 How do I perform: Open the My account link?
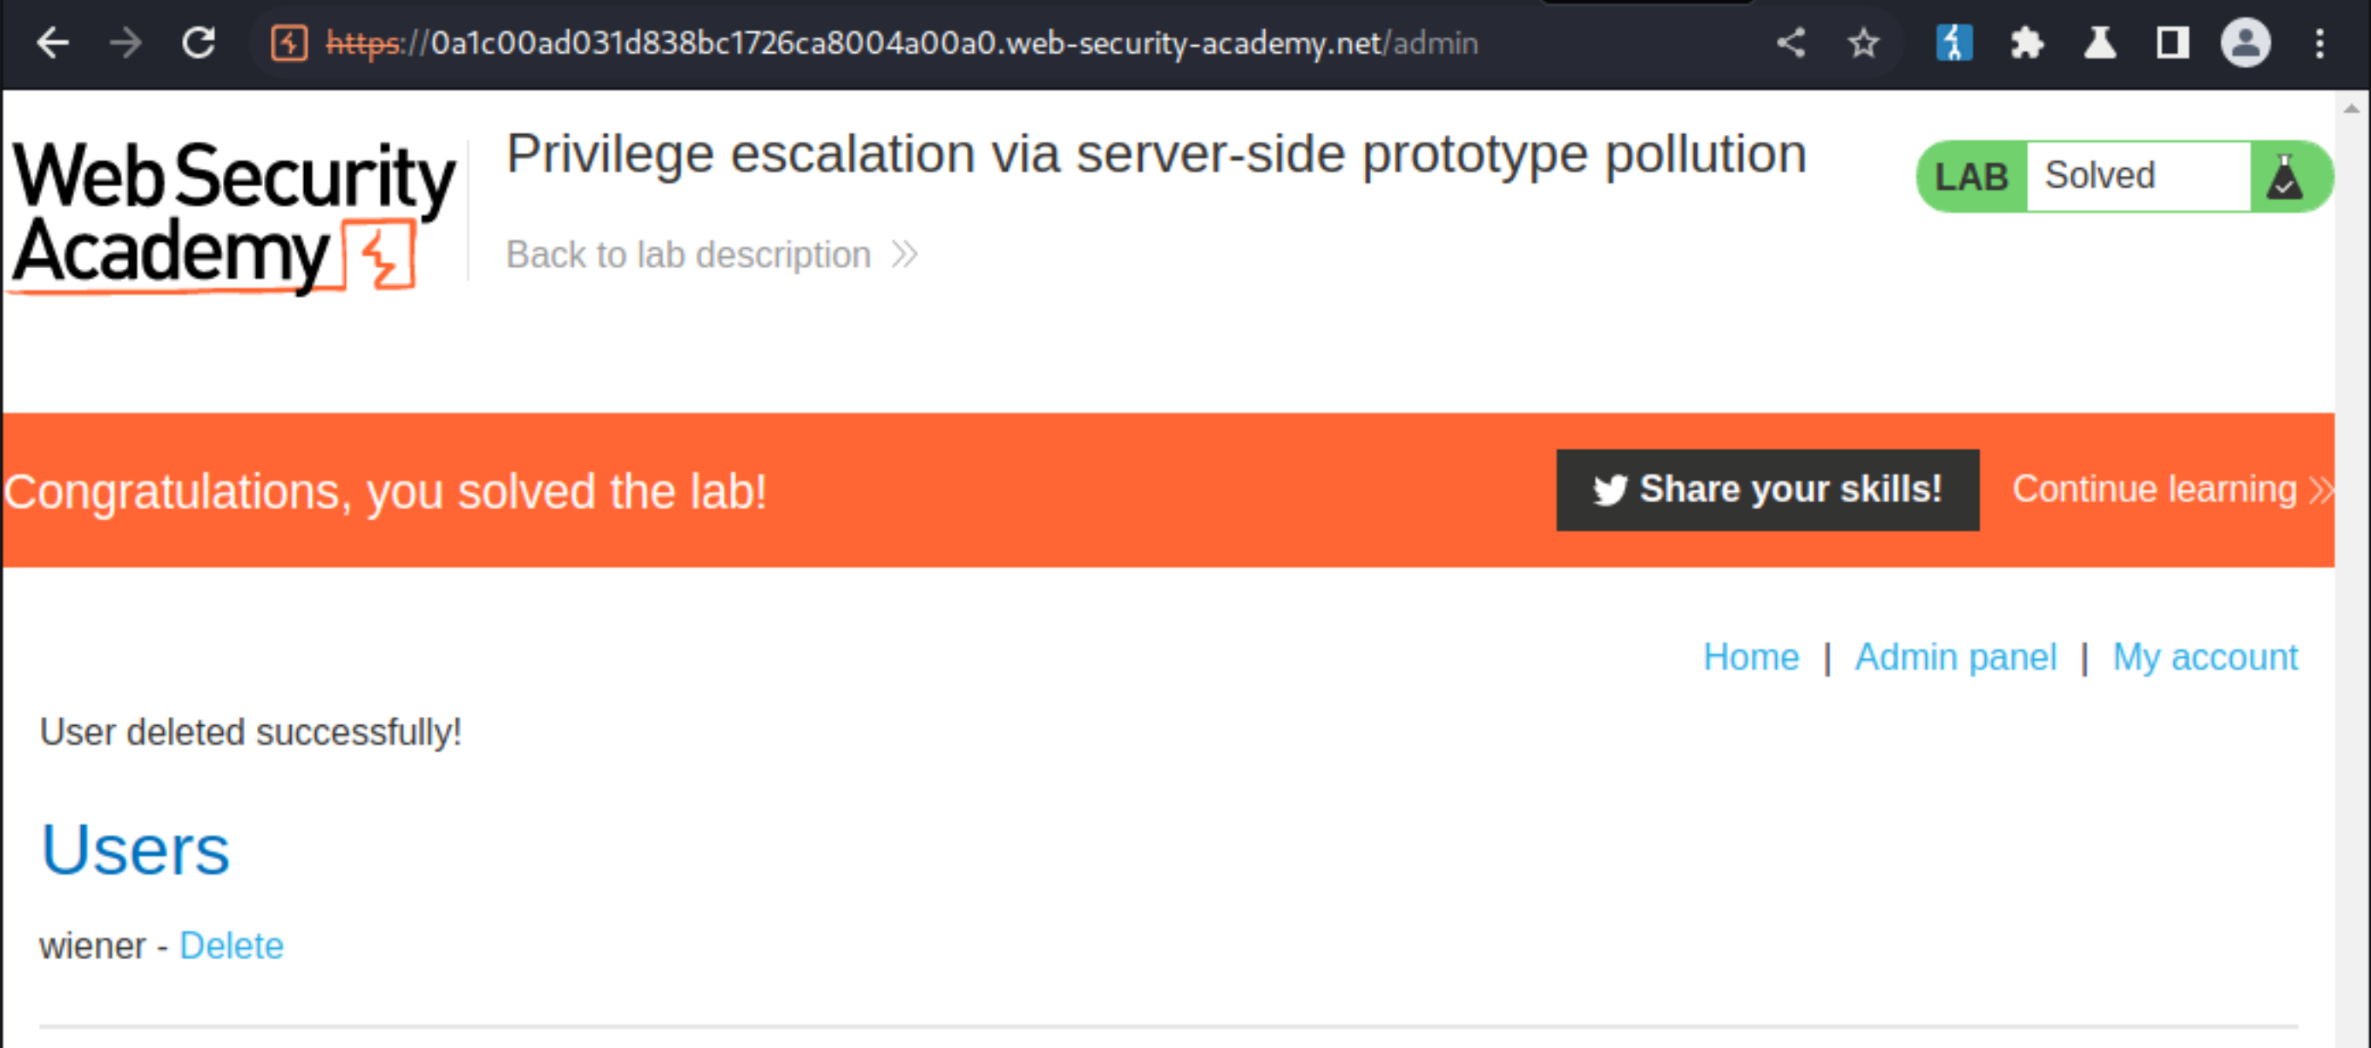pyautogui.click(x=2205, y=657)
